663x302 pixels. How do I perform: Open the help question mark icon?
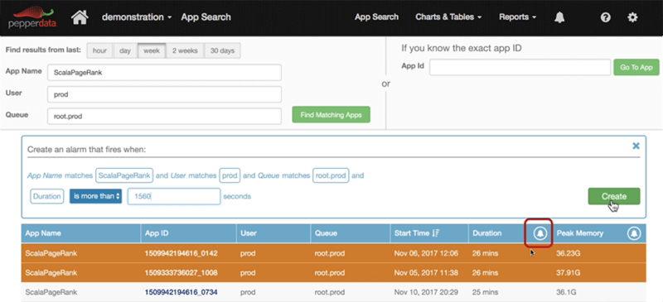(x=606, y=17)
